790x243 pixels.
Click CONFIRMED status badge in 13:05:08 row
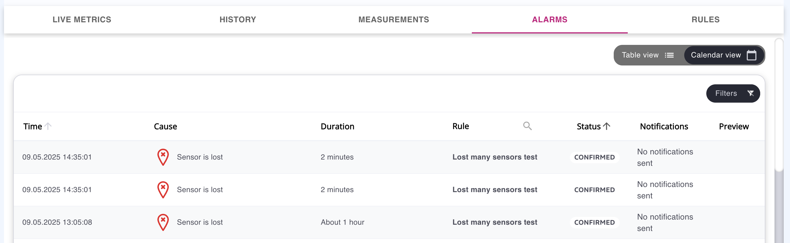594,222
